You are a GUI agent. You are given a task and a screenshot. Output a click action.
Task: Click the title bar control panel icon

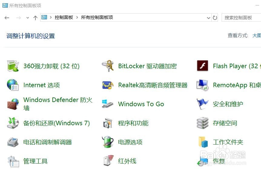pos(5,5)
